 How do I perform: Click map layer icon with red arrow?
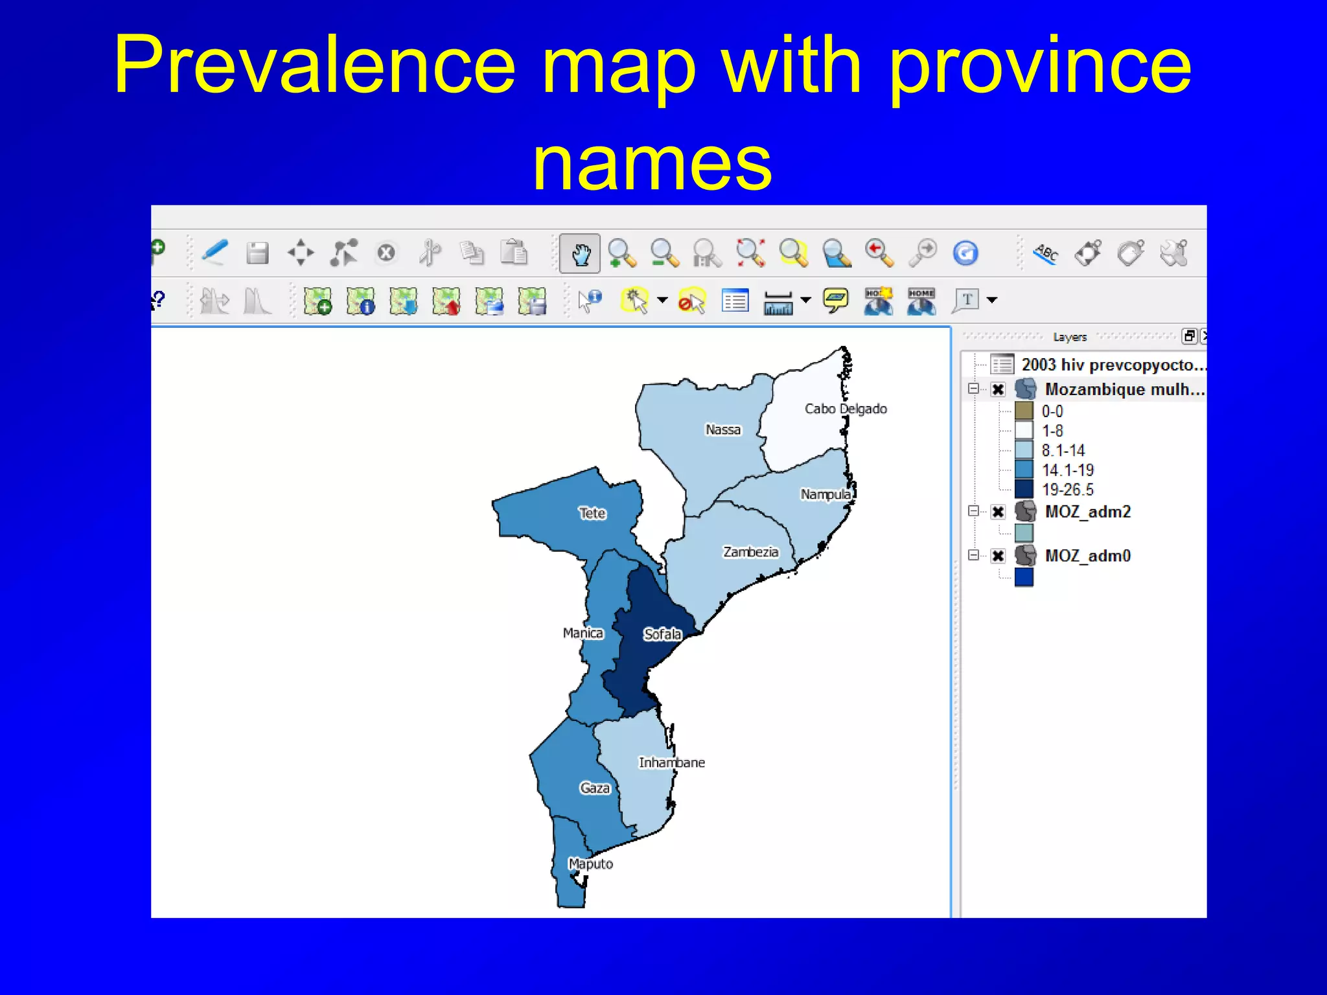click(x=446, y=301)
